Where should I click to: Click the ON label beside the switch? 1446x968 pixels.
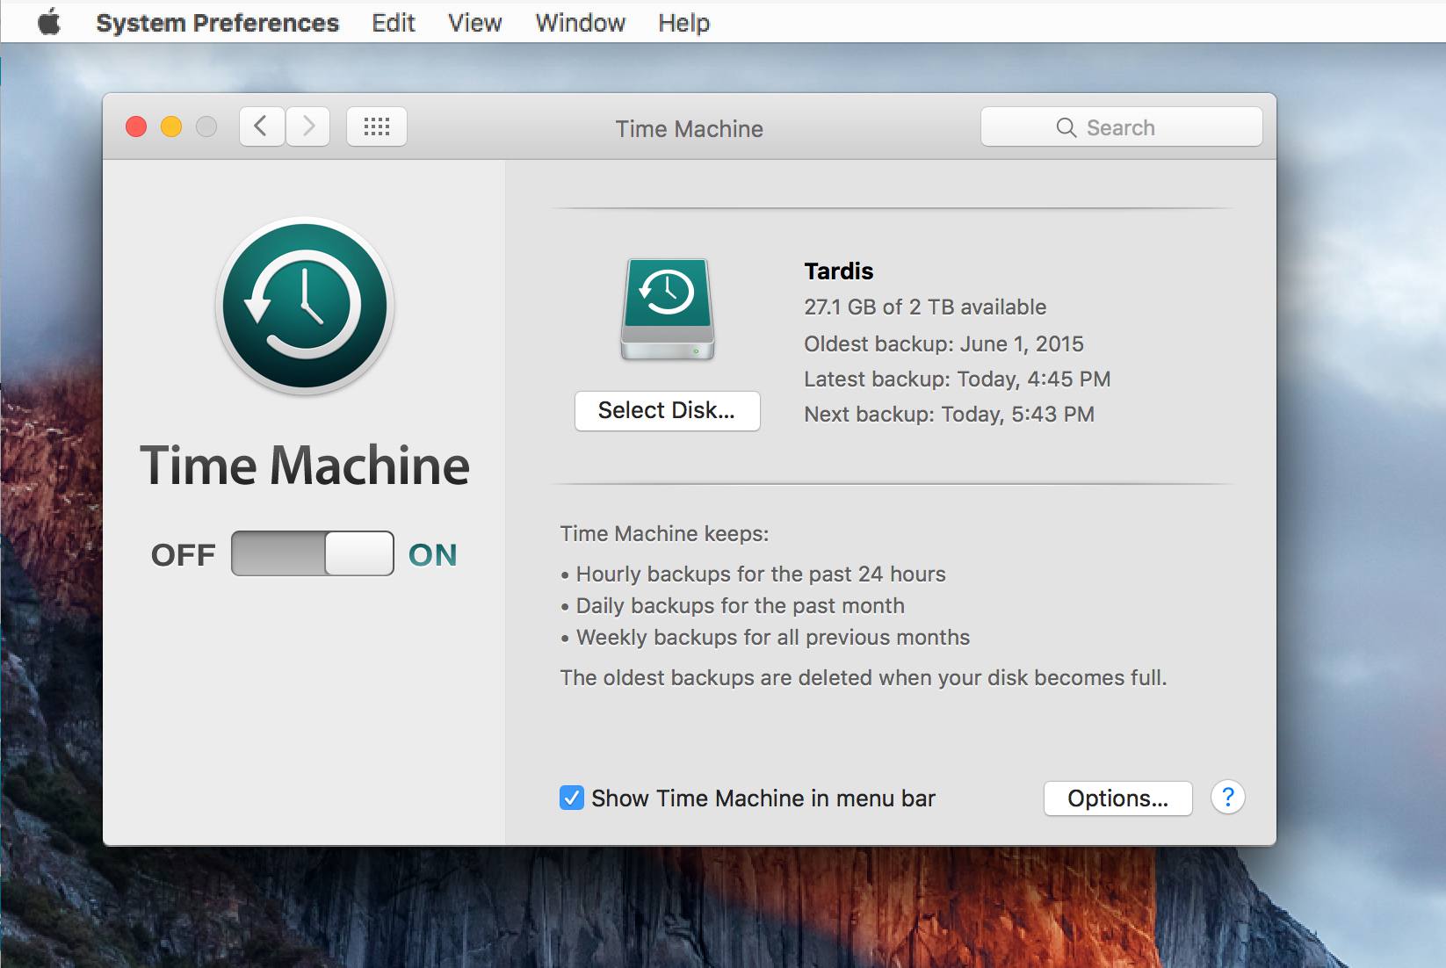433,555
